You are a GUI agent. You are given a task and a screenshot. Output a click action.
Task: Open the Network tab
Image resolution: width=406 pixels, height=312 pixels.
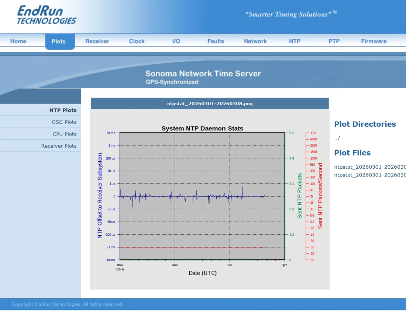(255, 41)
